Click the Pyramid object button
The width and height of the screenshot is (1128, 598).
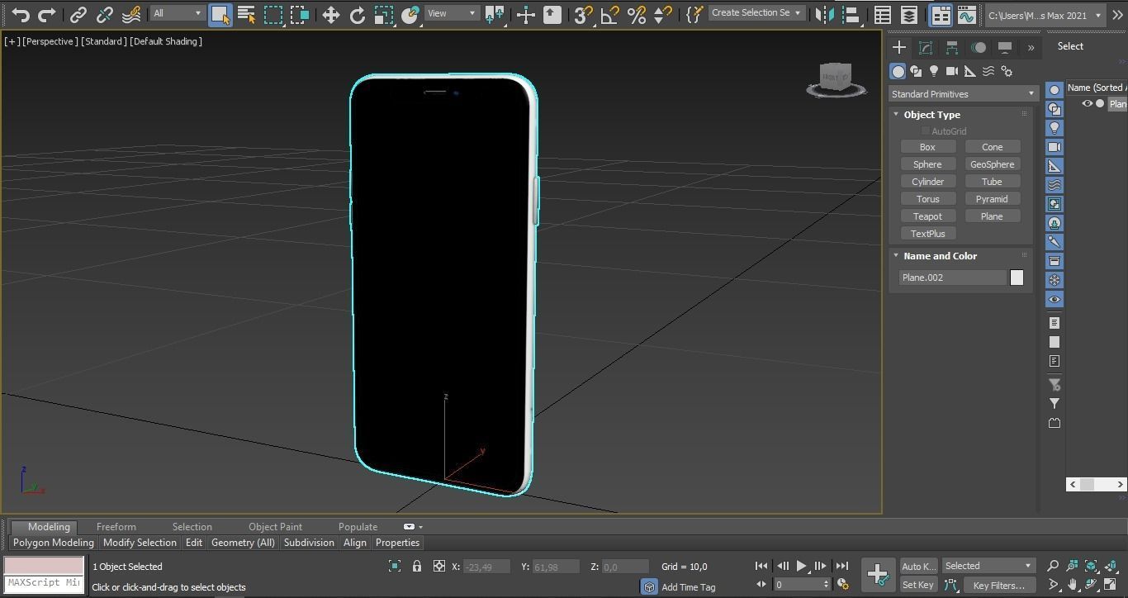point(992,199)
